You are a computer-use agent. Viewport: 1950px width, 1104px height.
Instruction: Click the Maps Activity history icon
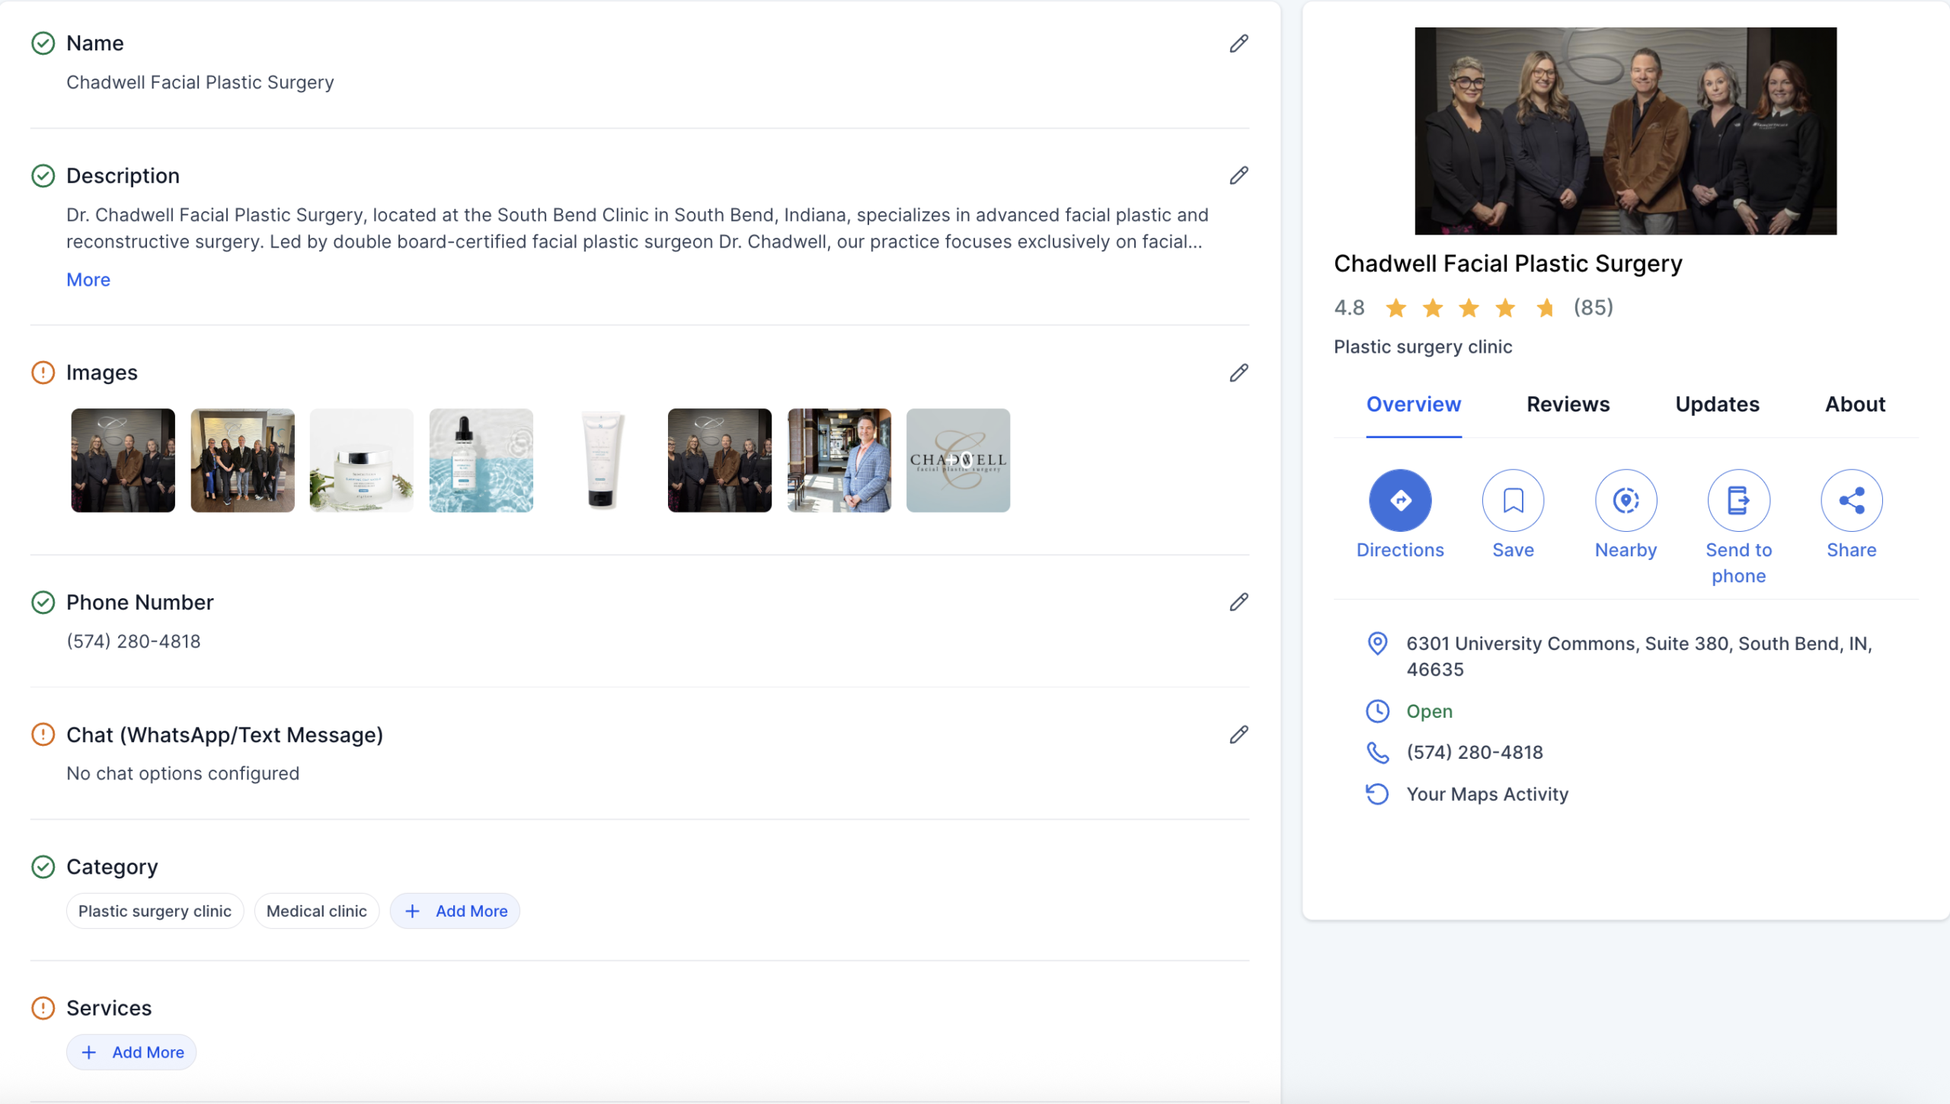click(1377, 794)
